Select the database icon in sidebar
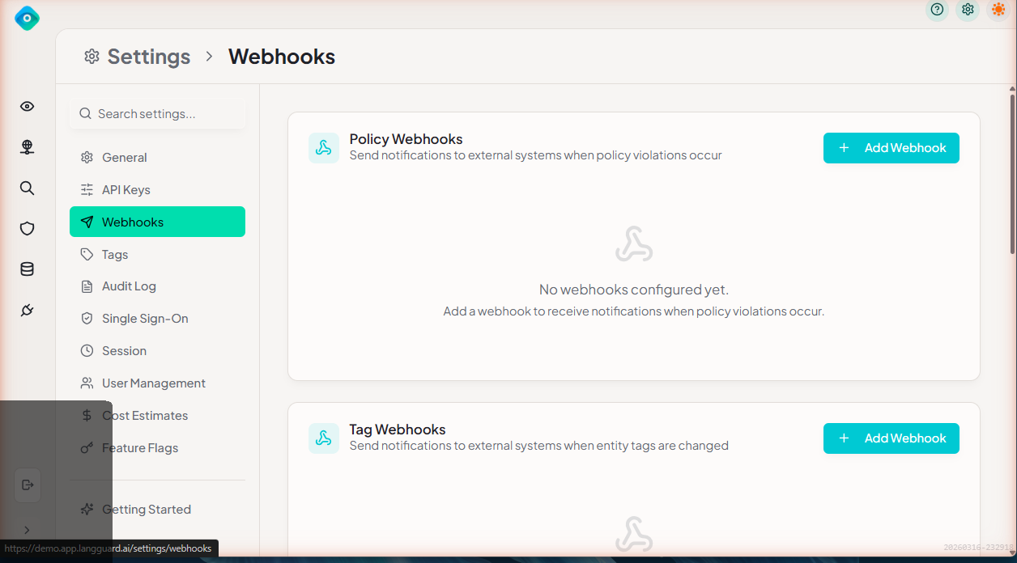Screen dimensions: 1017x563 pos(27,269)
